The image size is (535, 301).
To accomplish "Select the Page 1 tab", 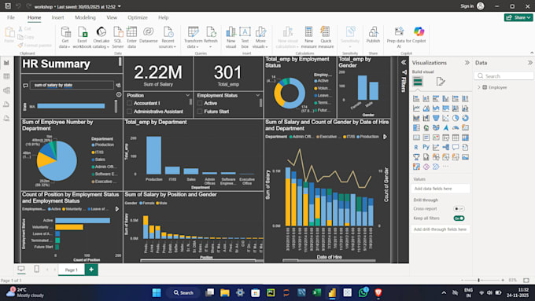I will coord(72,270).
